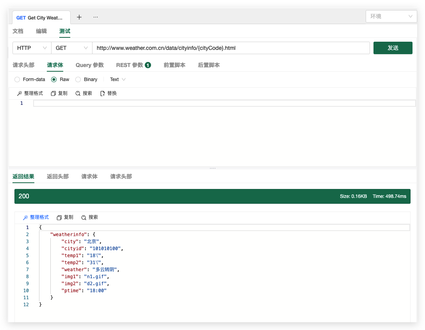This screenshot has width=425, height=330.
Task: Keep Raw body format selected
Action: (54, 79)
